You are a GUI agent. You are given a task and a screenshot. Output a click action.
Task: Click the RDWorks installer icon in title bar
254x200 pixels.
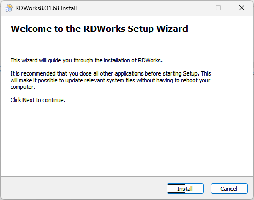(9, 8)
